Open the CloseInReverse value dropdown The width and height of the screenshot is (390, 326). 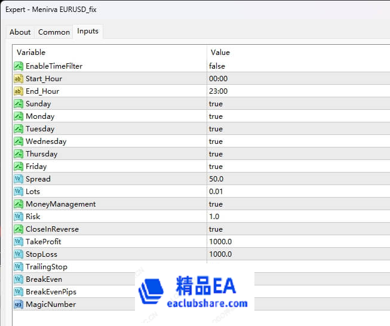pyautogui.click(x=216, y=229)
